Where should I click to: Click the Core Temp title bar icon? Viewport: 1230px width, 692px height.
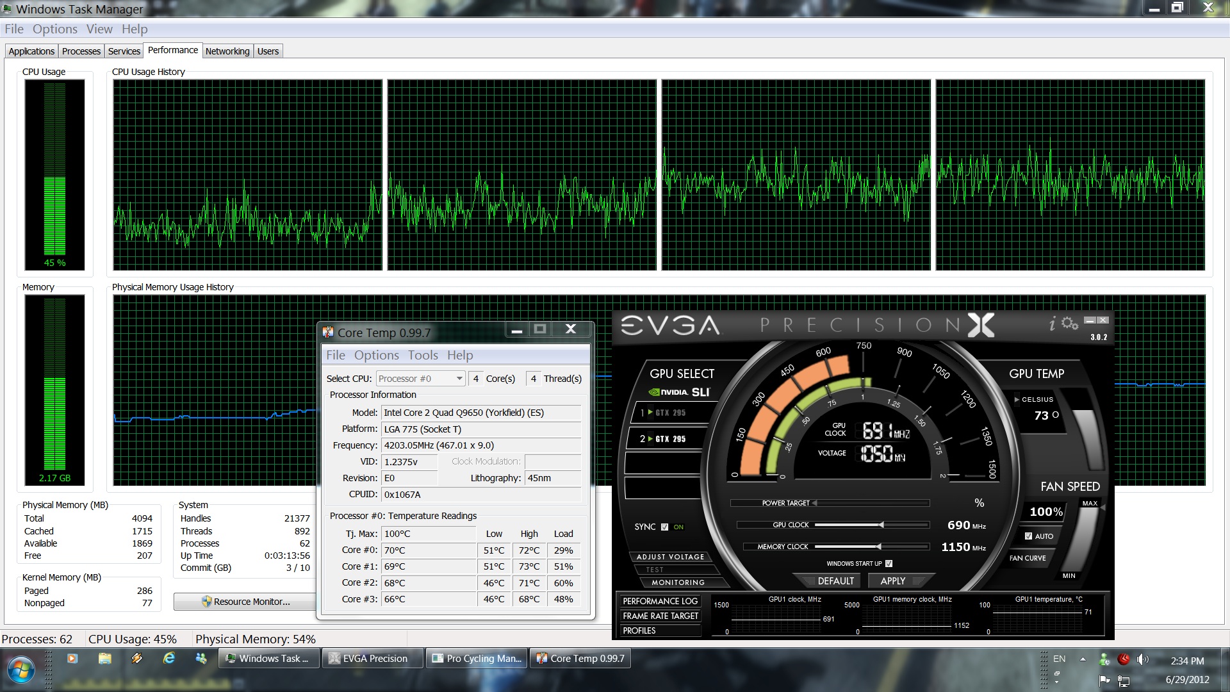pyautogui.click(x=328, y=332)
